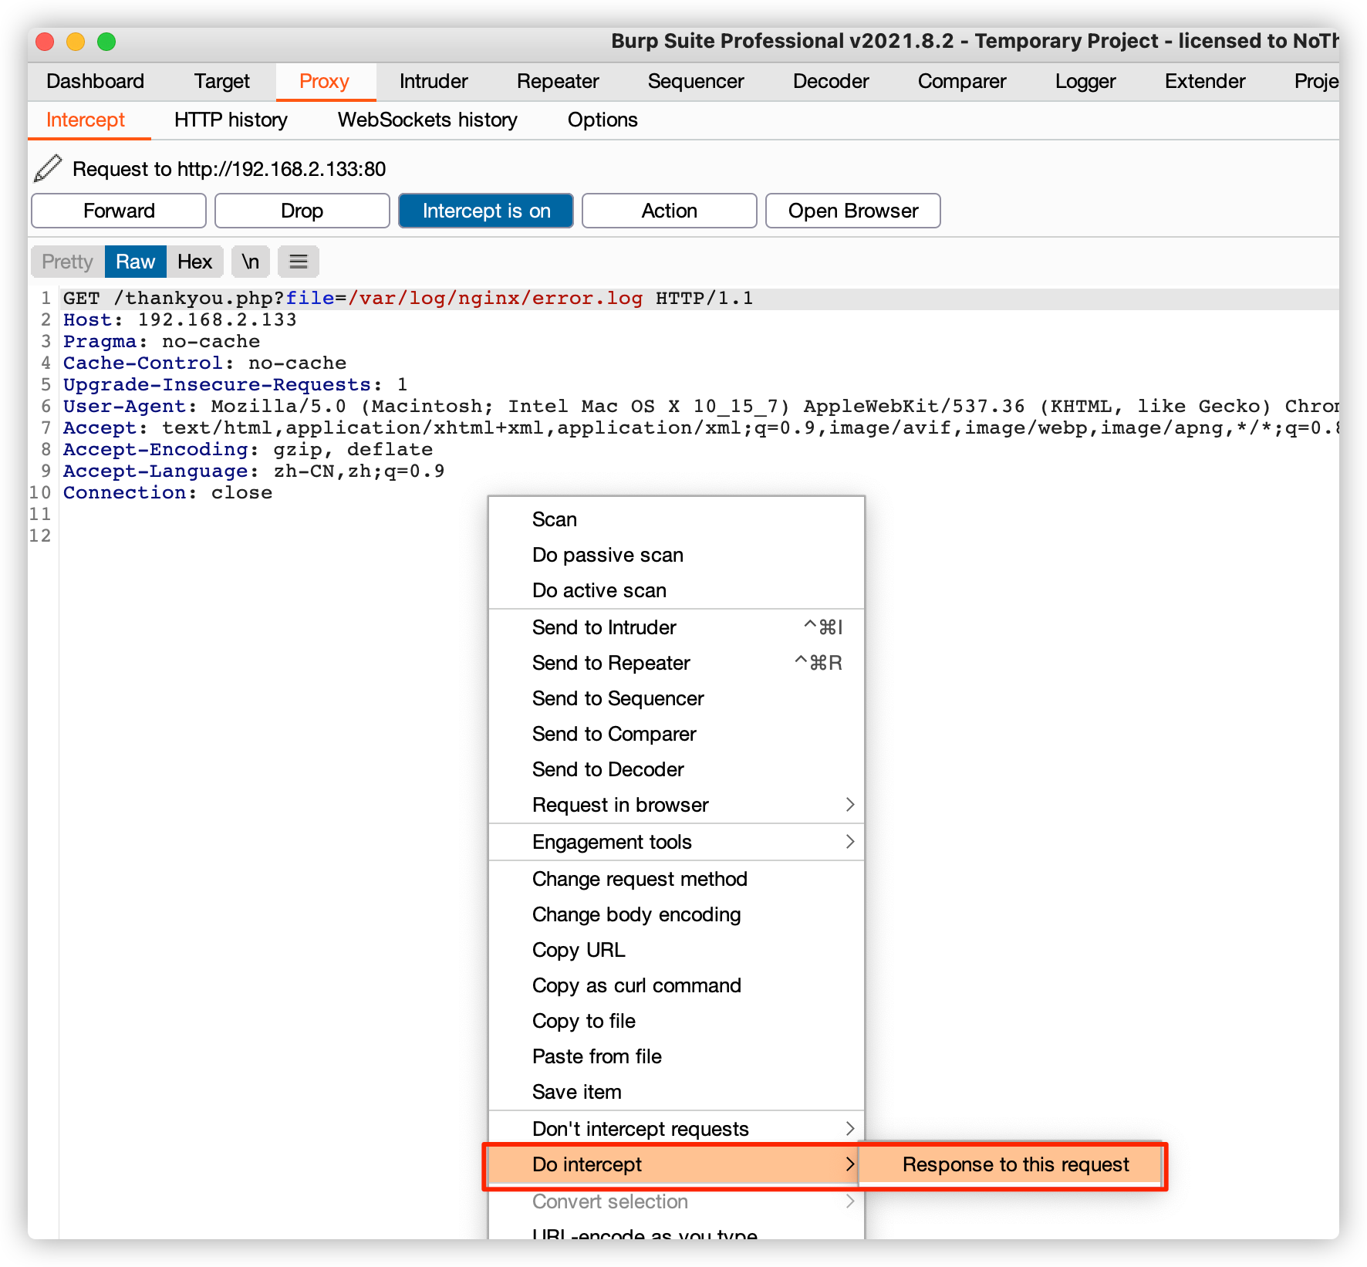The image size is (1367, 1267).
Task: Open the Dashboard tab
Action: click(x=96, y=81)
